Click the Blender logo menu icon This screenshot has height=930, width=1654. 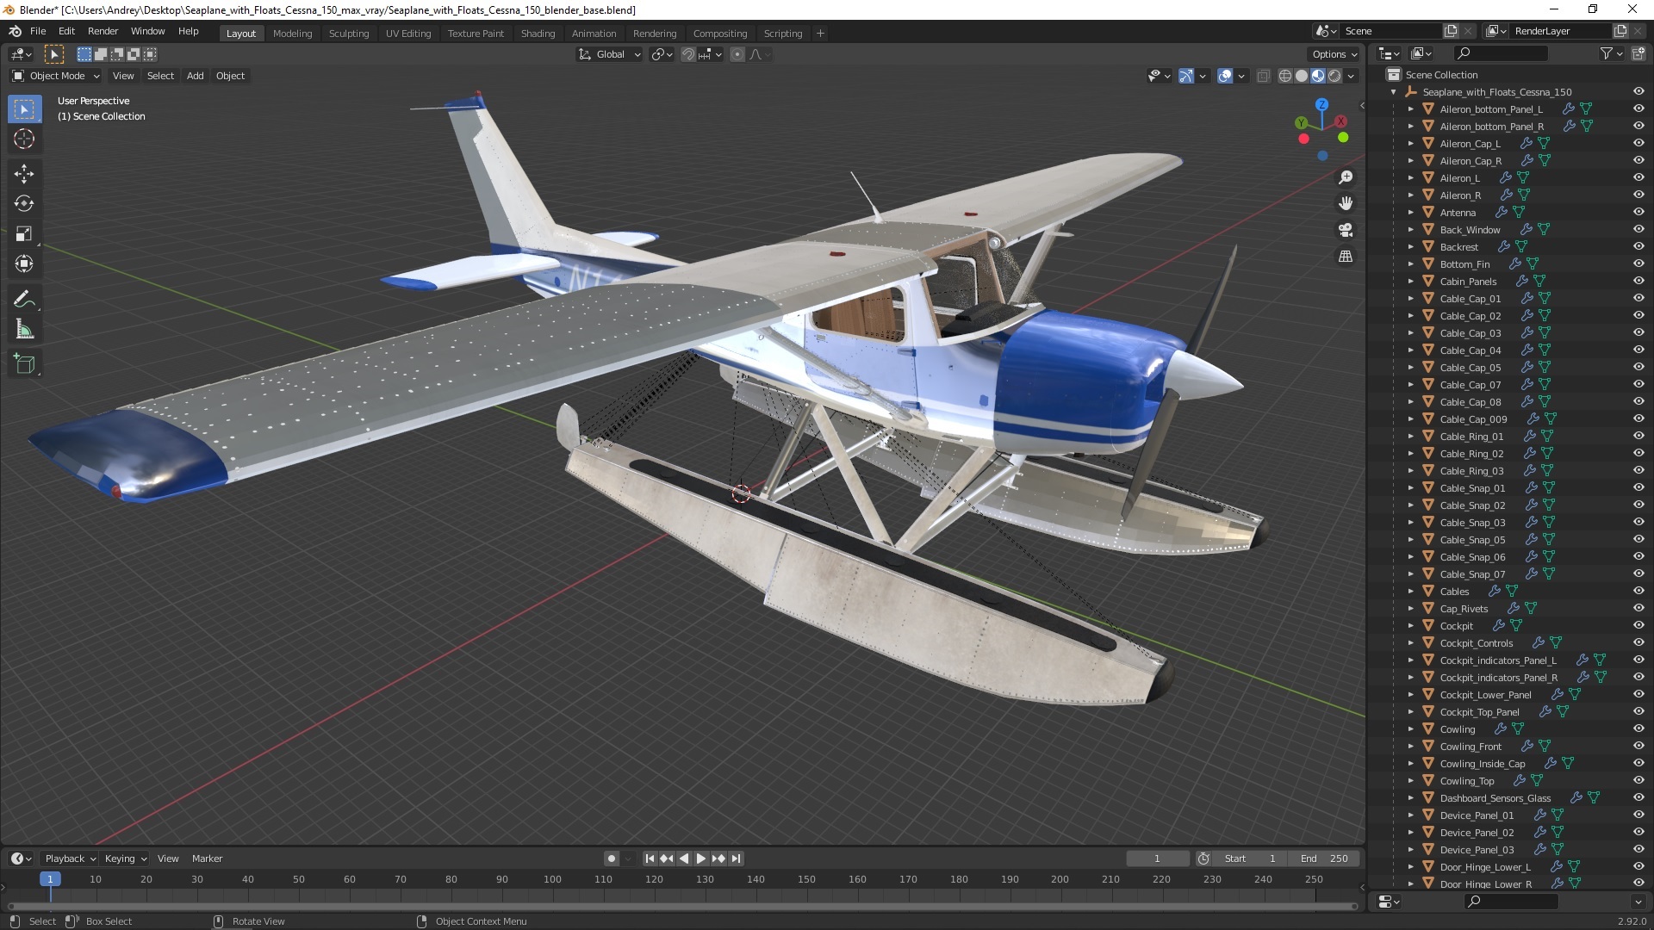[15, 31]
